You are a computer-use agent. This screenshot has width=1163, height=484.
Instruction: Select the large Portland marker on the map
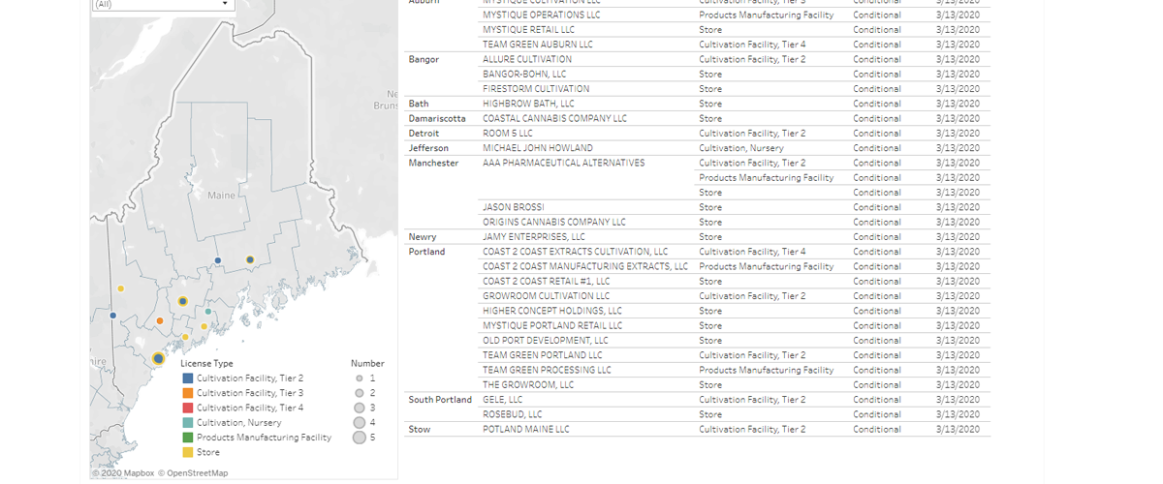pos(158,358)
